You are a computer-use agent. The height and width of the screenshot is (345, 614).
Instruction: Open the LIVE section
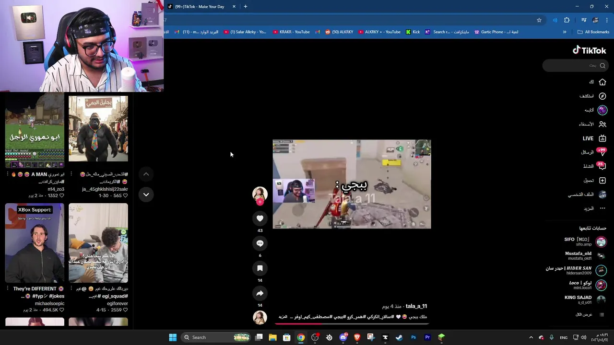tap(594, 138)
